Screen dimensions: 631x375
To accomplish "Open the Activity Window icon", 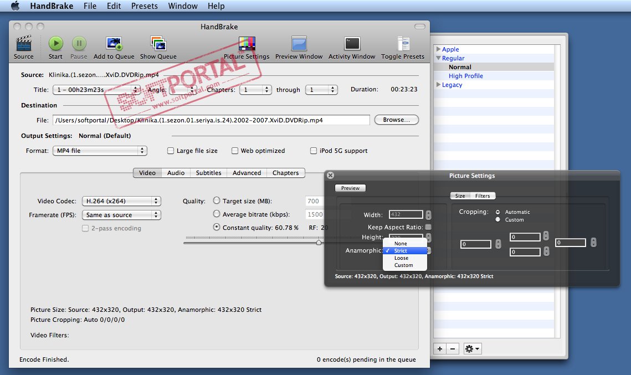I will point(352,43).
